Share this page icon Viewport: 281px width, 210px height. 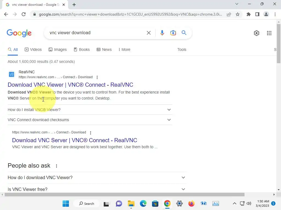point(229,14)
